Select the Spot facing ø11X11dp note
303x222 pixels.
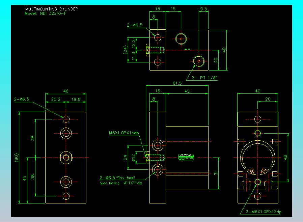pos(121,183)
